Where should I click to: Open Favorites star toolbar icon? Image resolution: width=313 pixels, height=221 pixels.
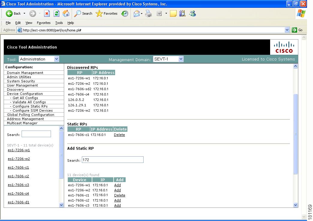click(99, 13)
